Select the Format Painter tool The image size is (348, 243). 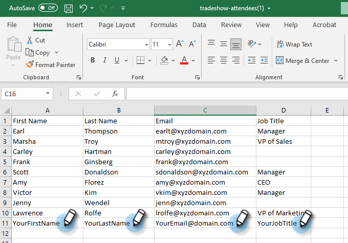click(50, 65)
